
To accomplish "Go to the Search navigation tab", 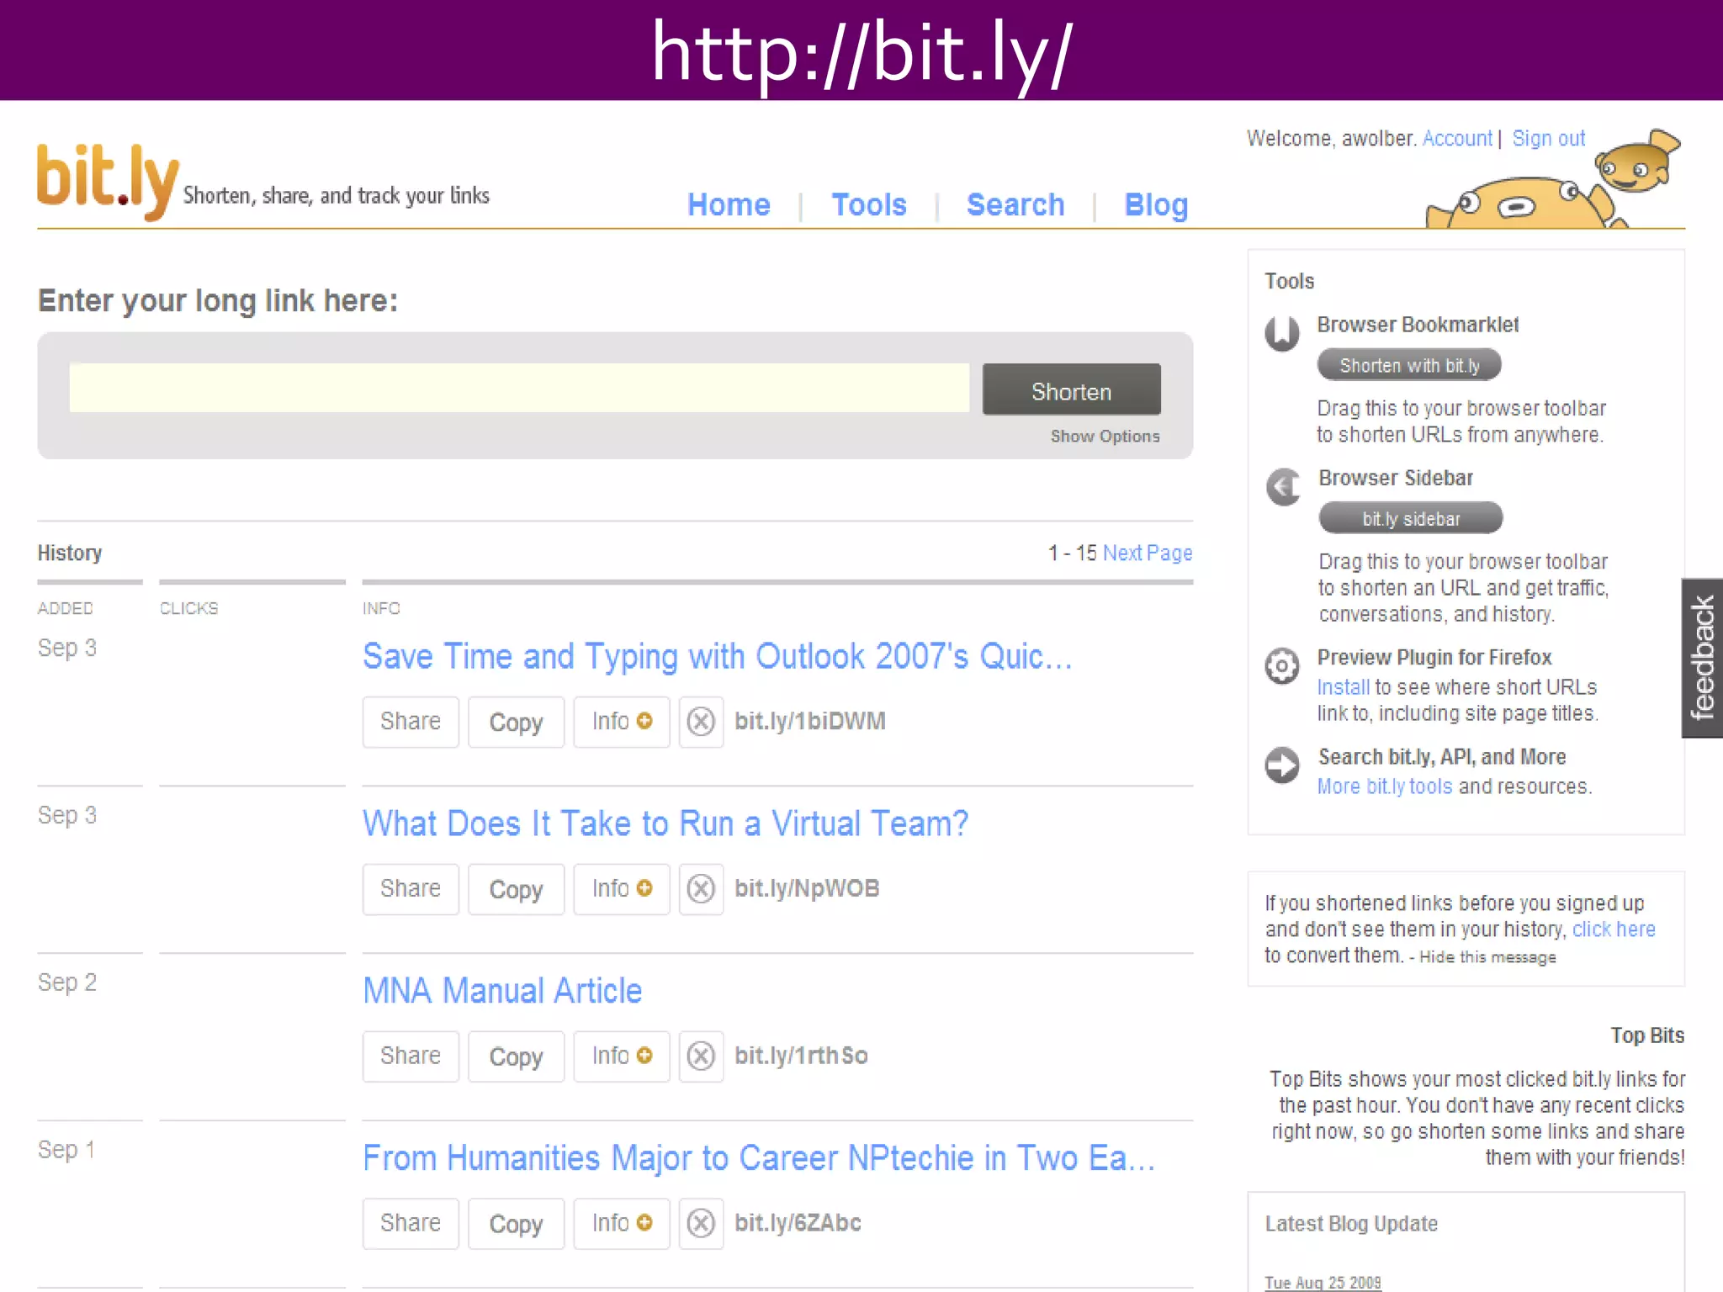I will point(1015,205).
